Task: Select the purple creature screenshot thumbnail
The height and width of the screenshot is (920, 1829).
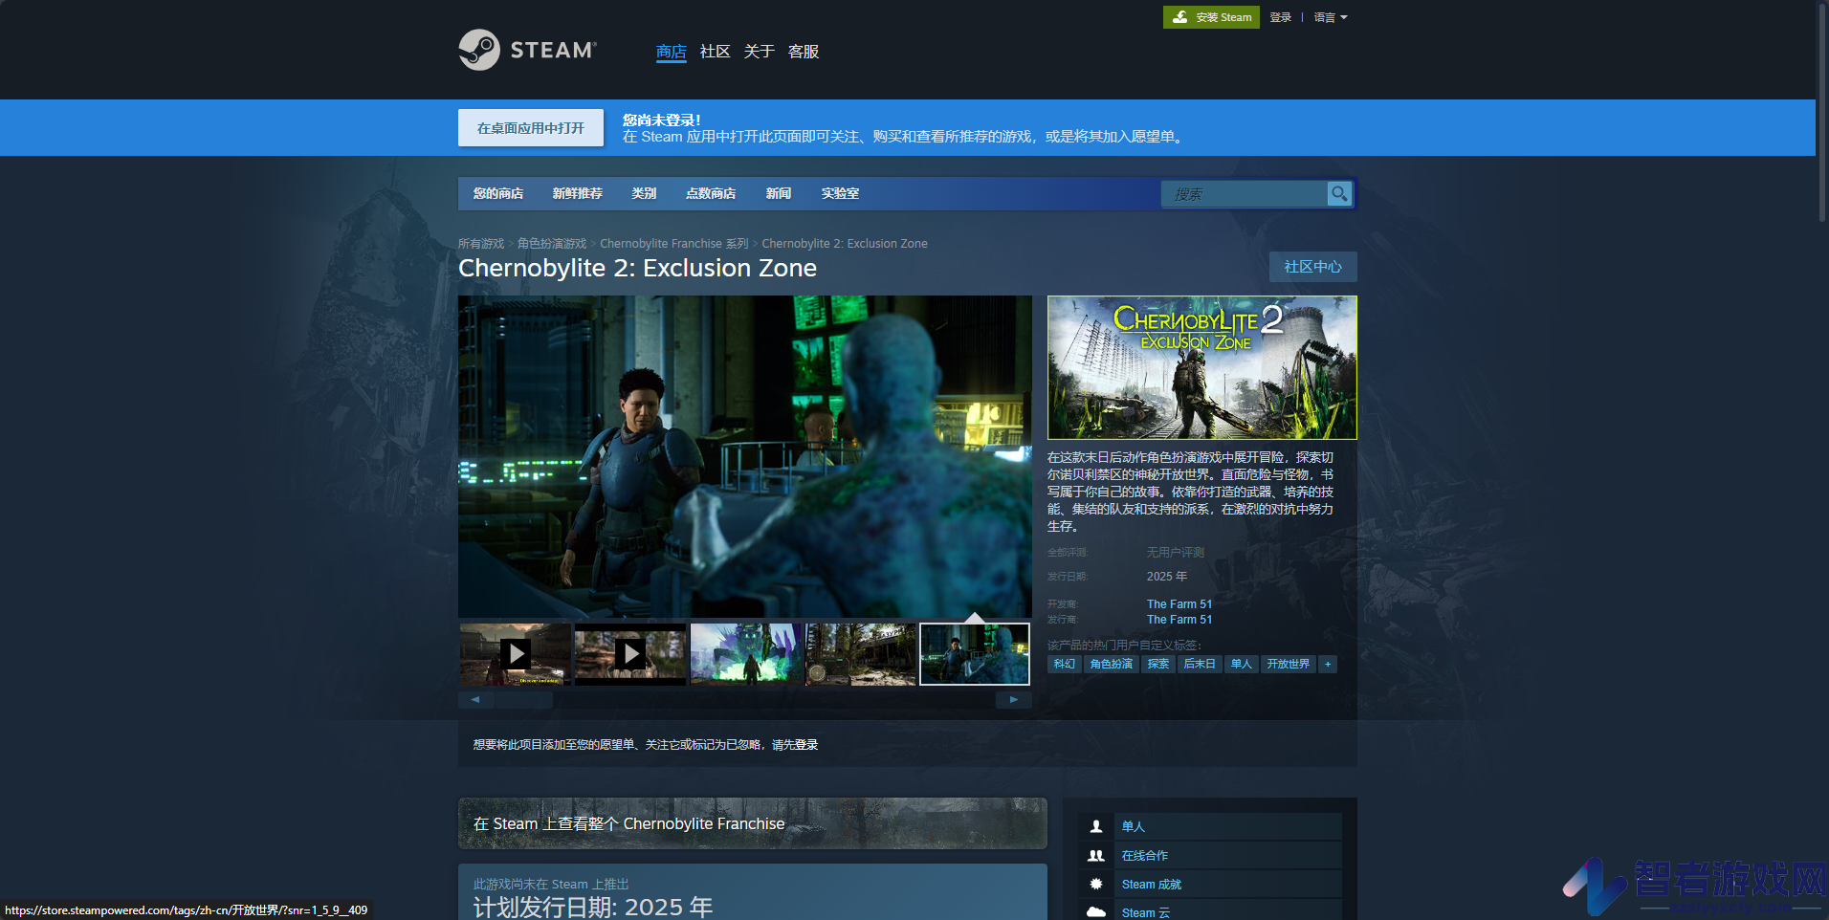Action: 746,654
